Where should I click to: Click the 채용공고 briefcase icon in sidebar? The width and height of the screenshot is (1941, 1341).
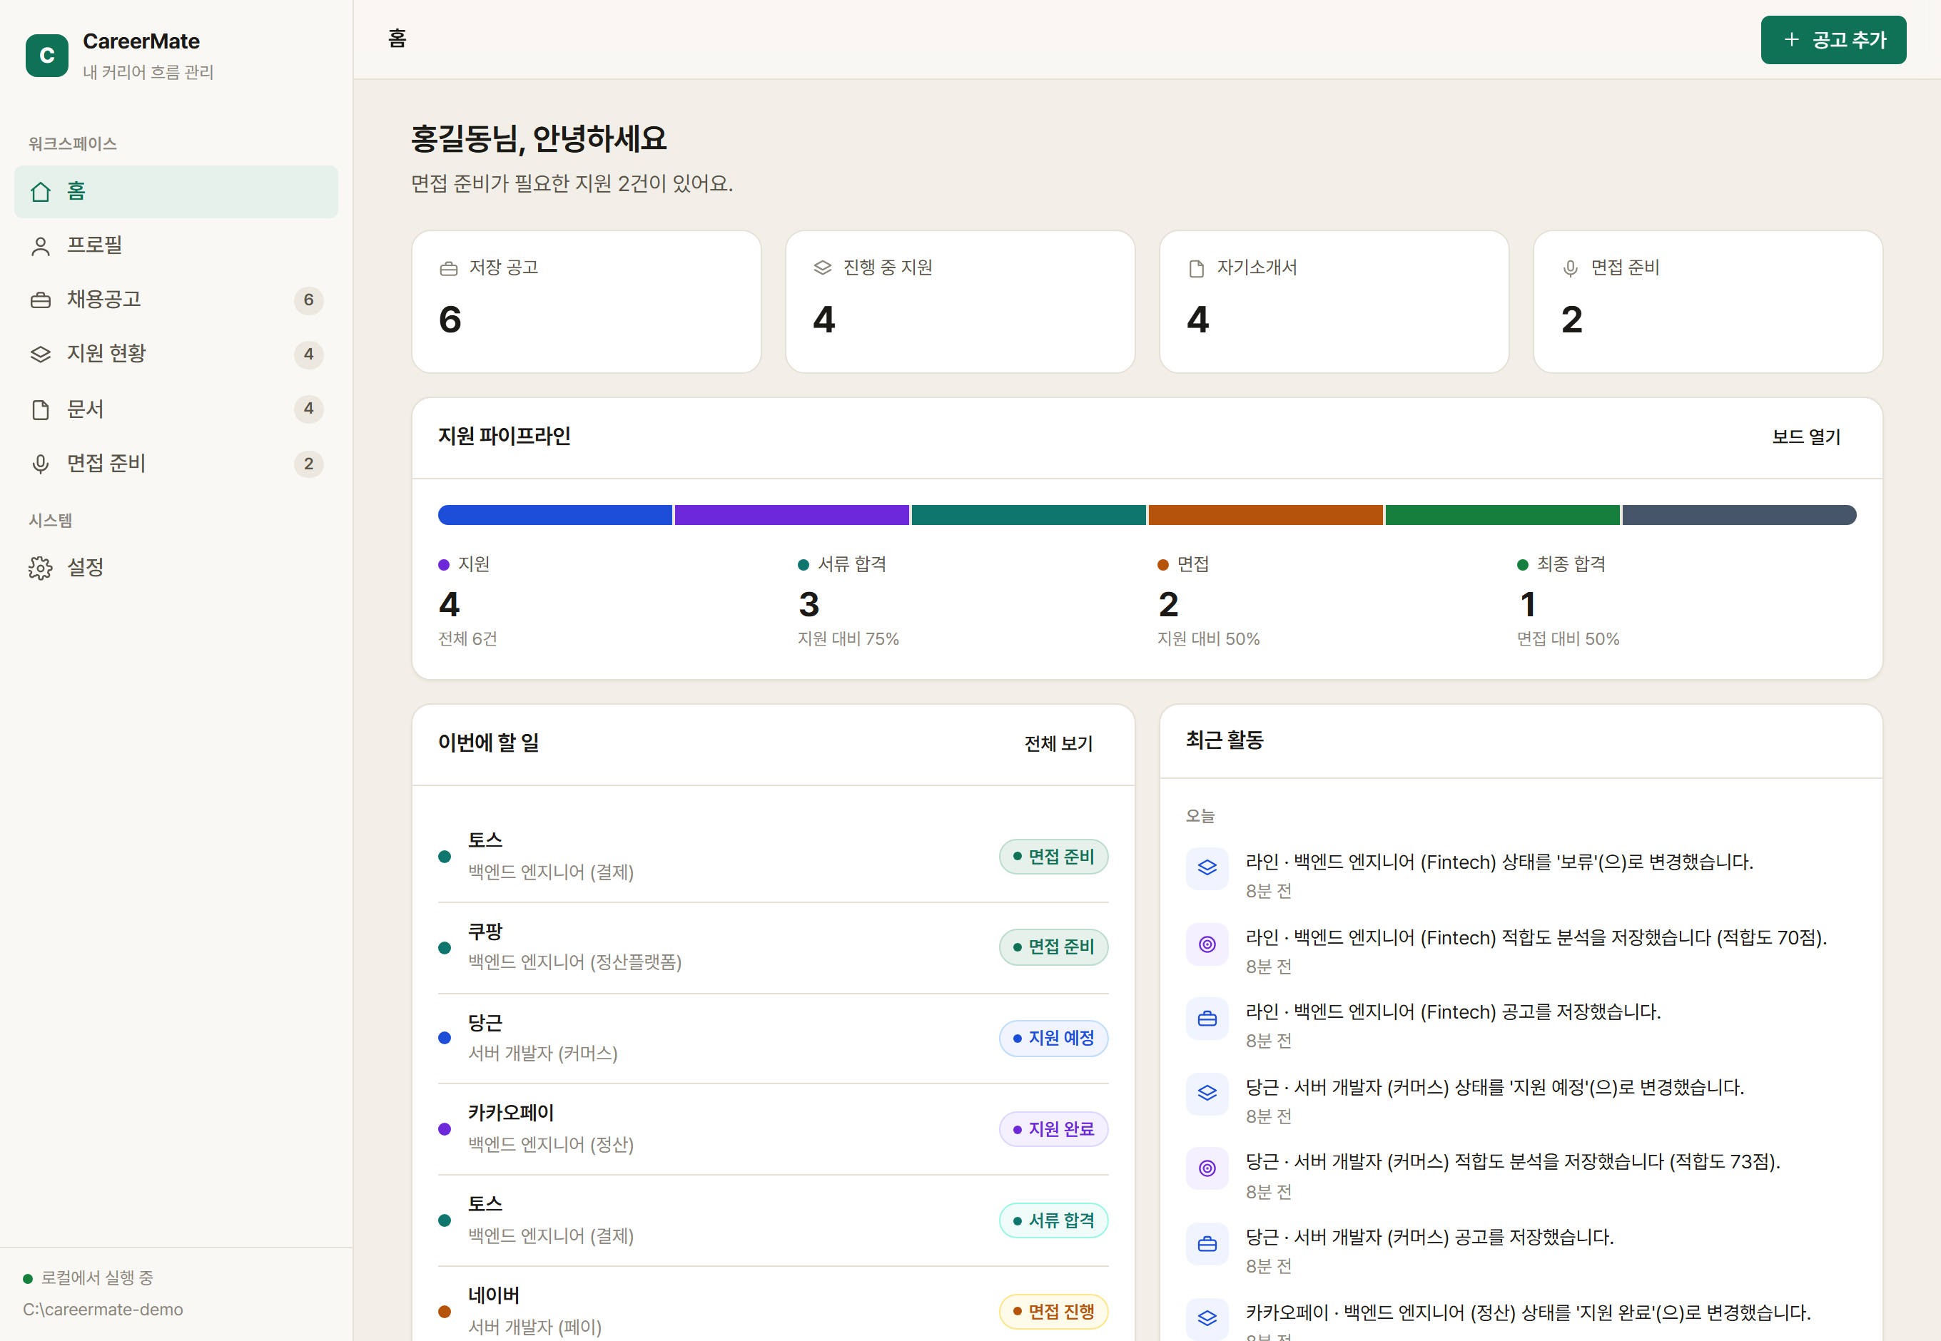[41, 300]
